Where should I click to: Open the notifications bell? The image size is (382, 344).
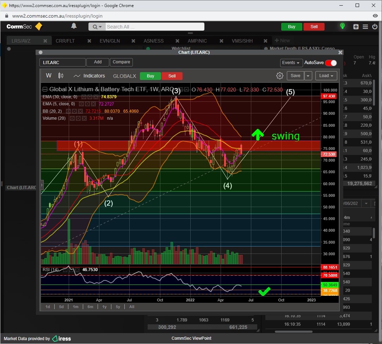(x=74, y=26)
